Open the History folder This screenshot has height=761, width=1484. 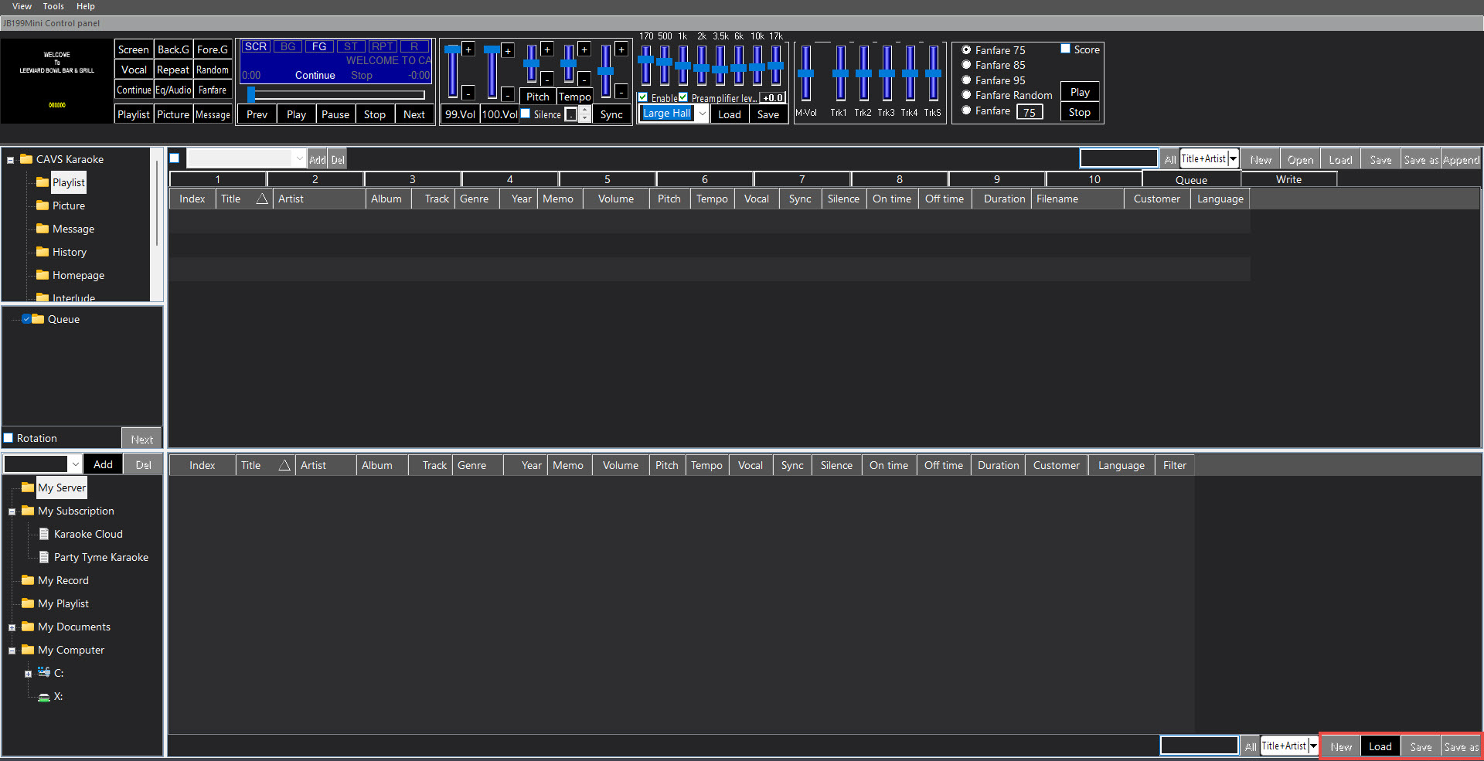(69, 252)
